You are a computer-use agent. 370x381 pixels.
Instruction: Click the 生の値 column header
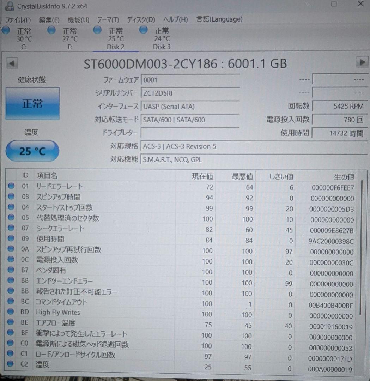click(x=327, y=177)
